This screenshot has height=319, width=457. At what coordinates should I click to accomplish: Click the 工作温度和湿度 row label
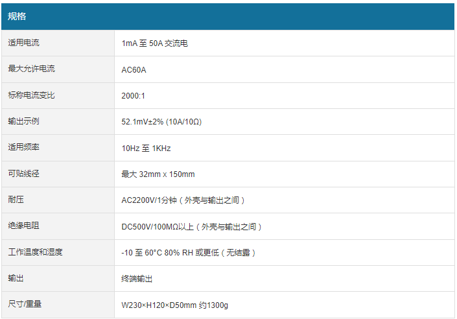35,252
